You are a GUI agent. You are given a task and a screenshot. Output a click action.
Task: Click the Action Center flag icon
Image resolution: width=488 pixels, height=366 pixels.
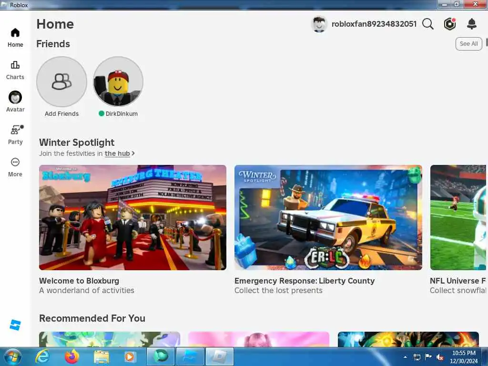pyautogui.click(x=428, y=356)
